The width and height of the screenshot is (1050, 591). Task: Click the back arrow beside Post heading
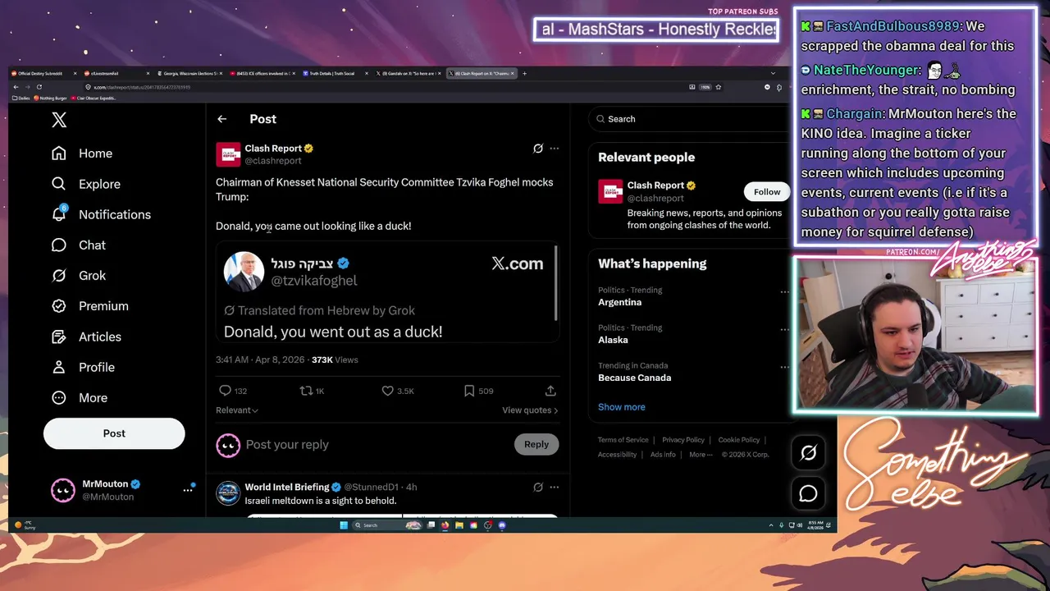pos(221,119)
